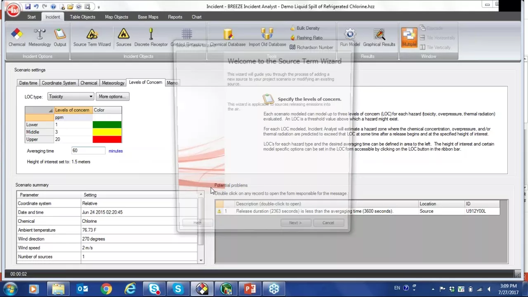Click the Averaging time input field
The width and height of the screenshot is (528, 297).
click(x=88, y=151)
